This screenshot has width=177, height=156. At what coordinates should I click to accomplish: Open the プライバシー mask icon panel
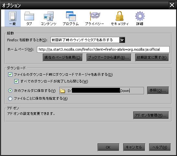tap(95, 18)
